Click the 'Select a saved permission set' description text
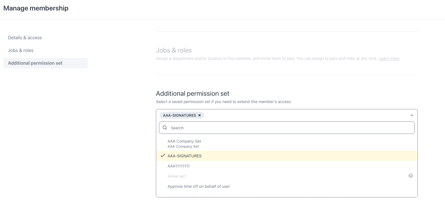 point(224,102)
